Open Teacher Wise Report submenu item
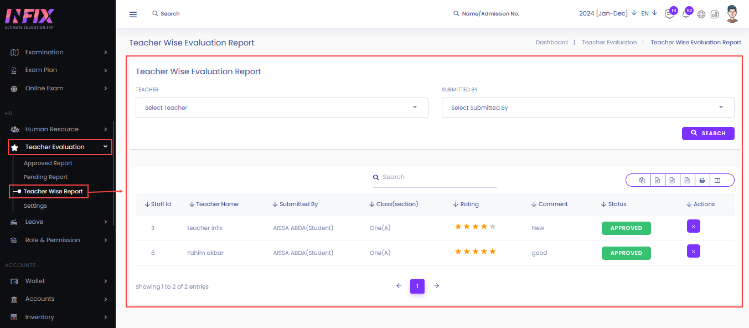Image resolution: width=749 pixels, height=328 pixels. coord(53,192)
